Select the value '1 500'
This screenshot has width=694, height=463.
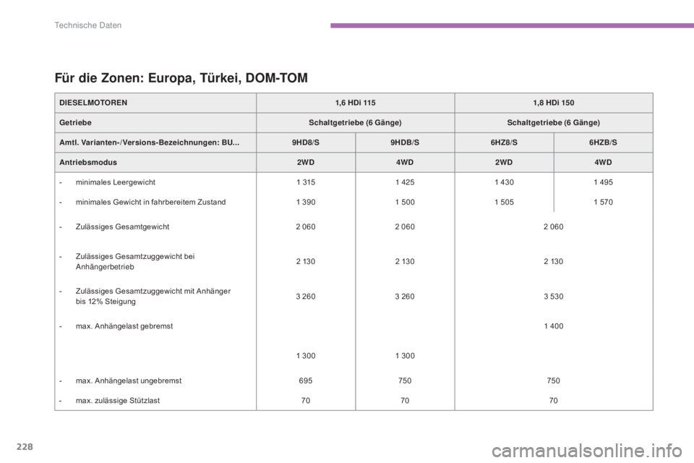point(405,202)
